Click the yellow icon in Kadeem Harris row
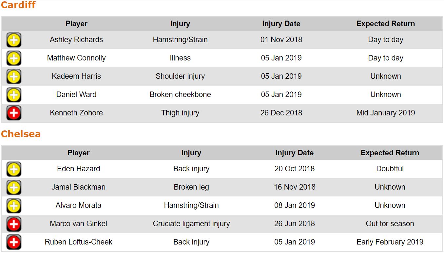The height and width of the screenshot is (253, 444). tap(14, 76)
